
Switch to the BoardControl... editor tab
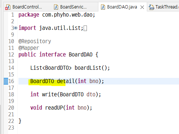point(23,7)
